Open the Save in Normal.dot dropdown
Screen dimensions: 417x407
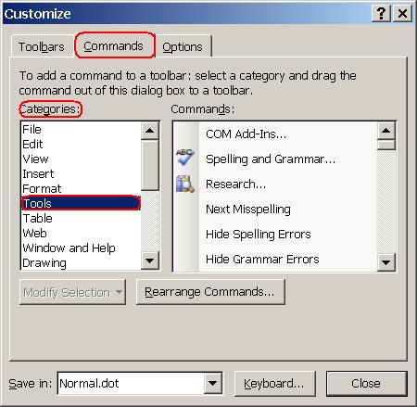pyautogui.click(x=212, y=383)
